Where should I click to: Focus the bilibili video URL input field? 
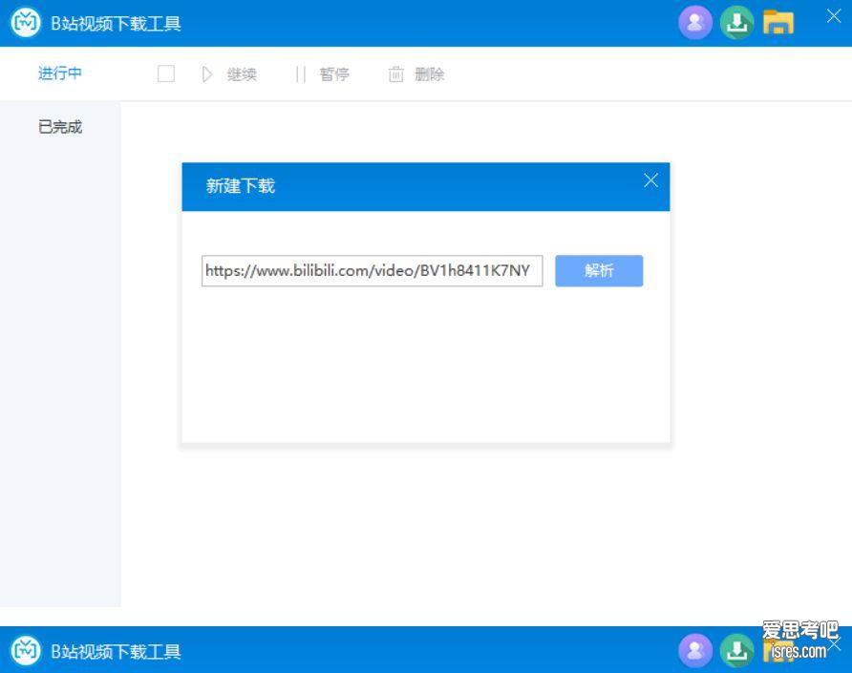pyautogui.click(x=372, y=270)
